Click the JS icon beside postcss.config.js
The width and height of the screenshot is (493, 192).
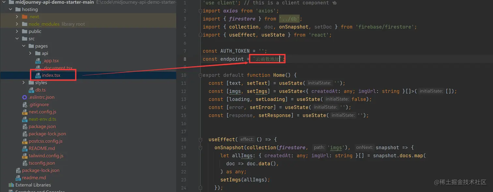(x=25, y=141)
